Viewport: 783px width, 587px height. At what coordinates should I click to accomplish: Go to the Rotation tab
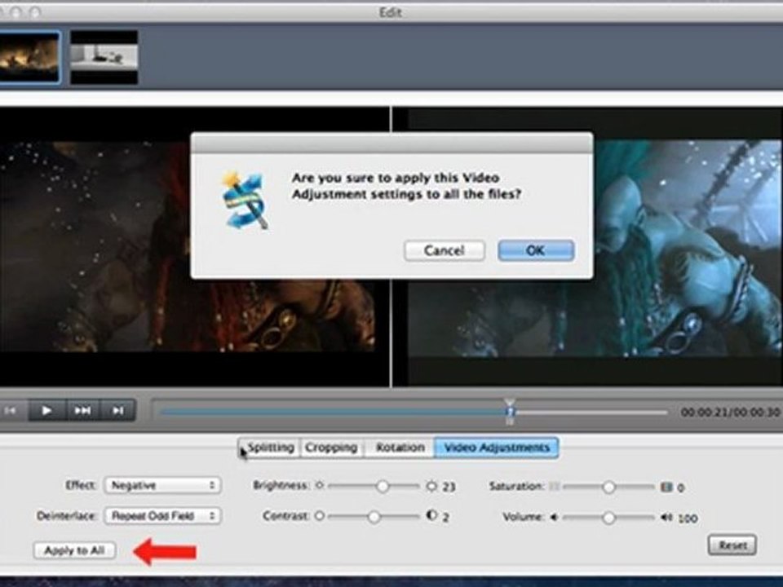click(400, 448)
